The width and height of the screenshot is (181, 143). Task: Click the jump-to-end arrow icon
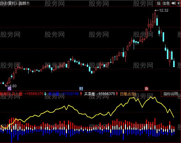pyautogui.click(x=173, y=3)
